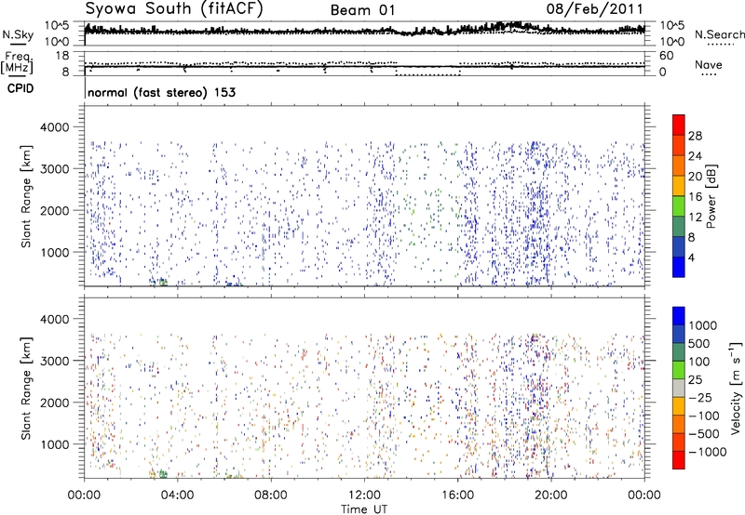Image resolution: width=745 pixels, height=515 pixels.
Task: Click the '28' tick on Power colorbar
Action: 695,136
